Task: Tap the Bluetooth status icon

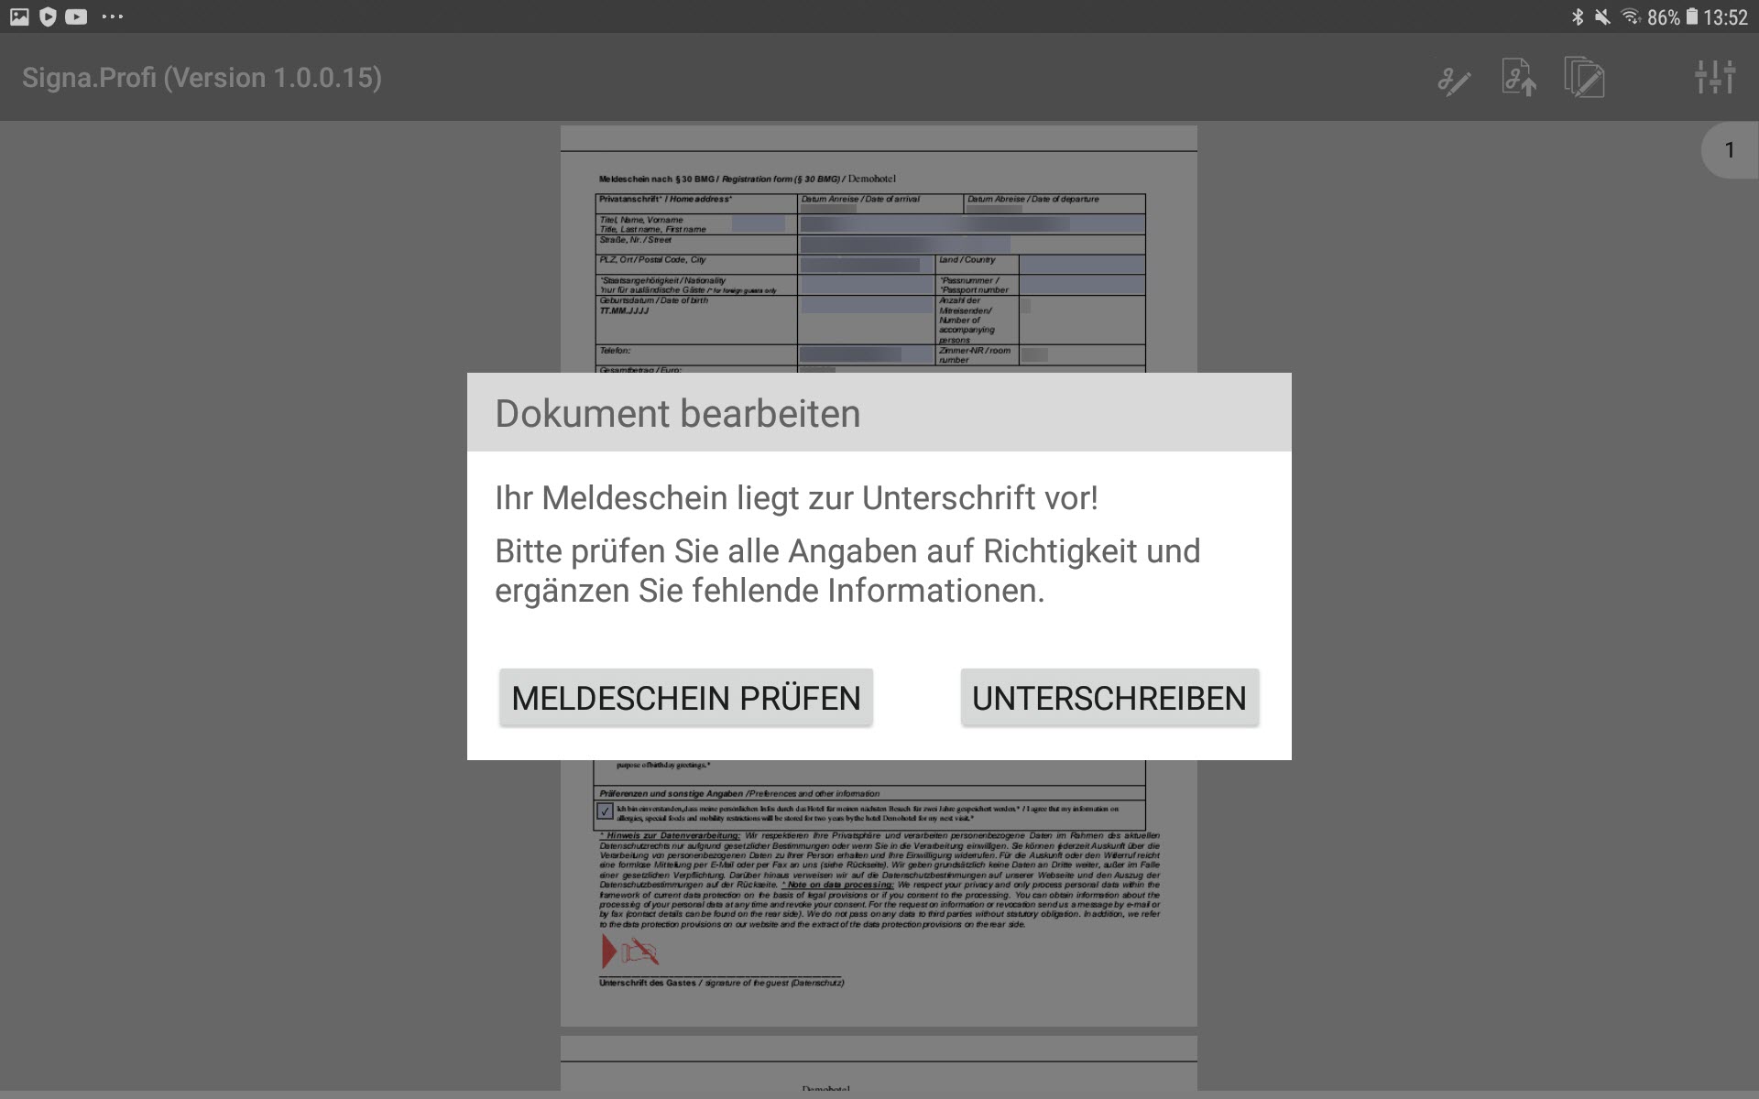Action: click(1577, 16)
